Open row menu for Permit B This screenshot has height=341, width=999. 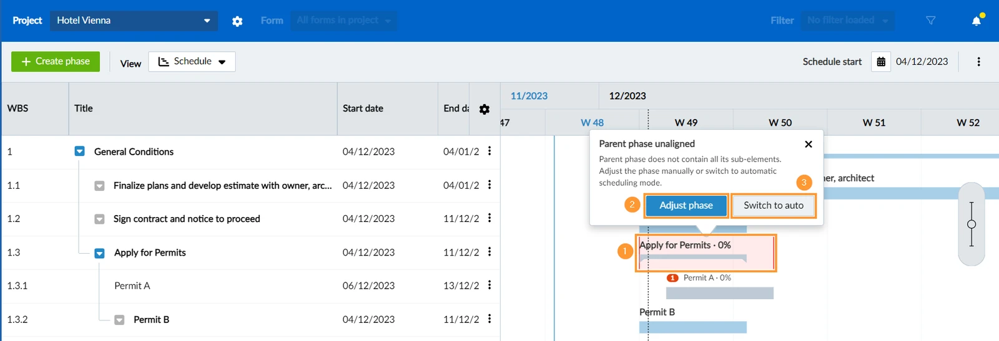(x=490, y=319)
